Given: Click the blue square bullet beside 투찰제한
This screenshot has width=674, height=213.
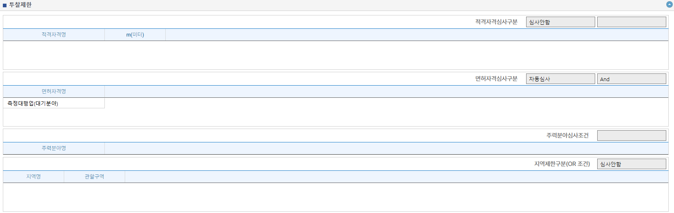Looking at the screenshot, I should pyautogui.click(x=5, y=5).
